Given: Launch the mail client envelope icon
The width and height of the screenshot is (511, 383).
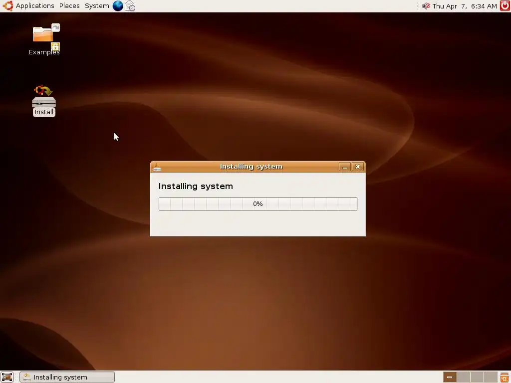Looking at the screenshot, I should [130, 6].
